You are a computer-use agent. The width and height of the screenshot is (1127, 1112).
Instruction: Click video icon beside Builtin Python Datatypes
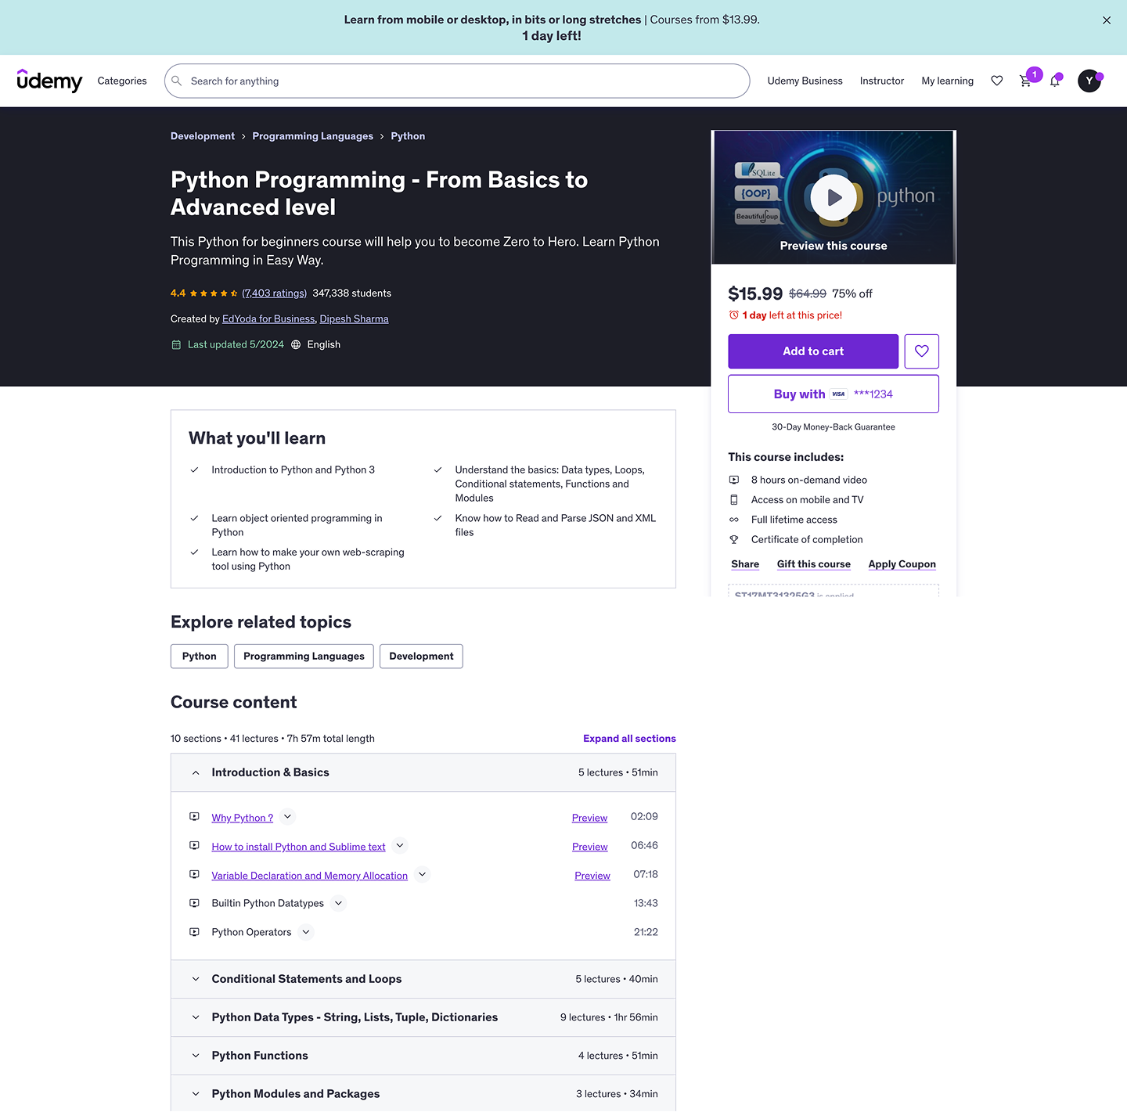(x=194, y=903)
